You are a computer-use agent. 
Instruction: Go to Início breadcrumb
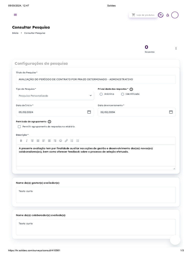(x=15, y=33)
